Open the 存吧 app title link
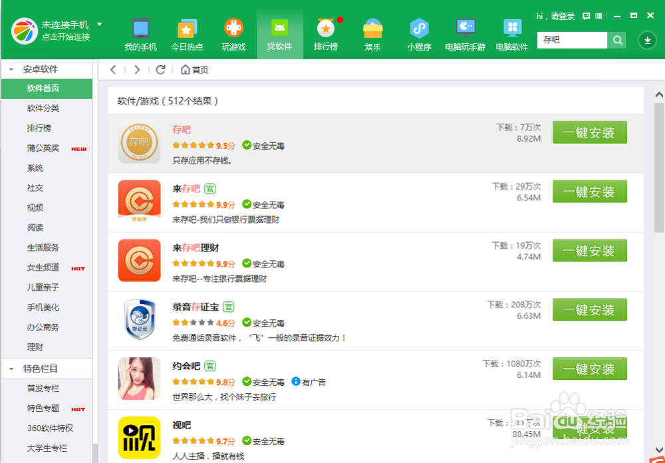Screen dimensions: 665x463 [182, 130]
